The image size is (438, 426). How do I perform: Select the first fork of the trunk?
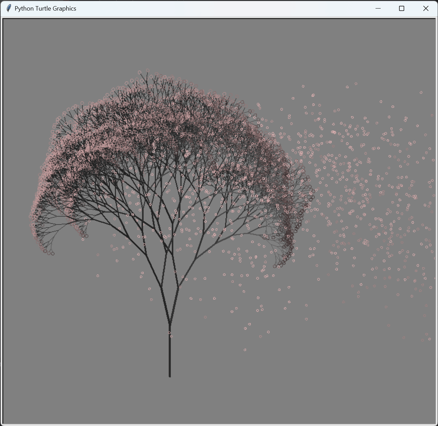[x=170, y=323]
